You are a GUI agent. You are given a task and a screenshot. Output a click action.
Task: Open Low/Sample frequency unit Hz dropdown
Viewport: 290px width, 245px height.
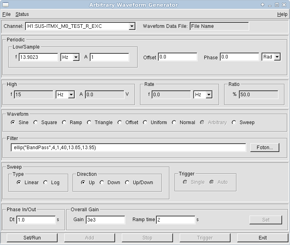pos(76,57)
